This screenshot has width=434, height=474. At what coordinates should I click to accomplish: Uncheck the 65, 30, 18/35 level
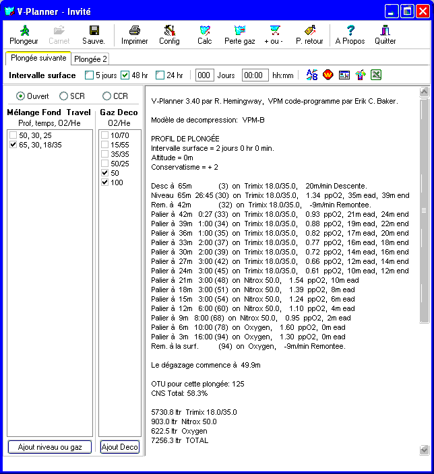13,145
